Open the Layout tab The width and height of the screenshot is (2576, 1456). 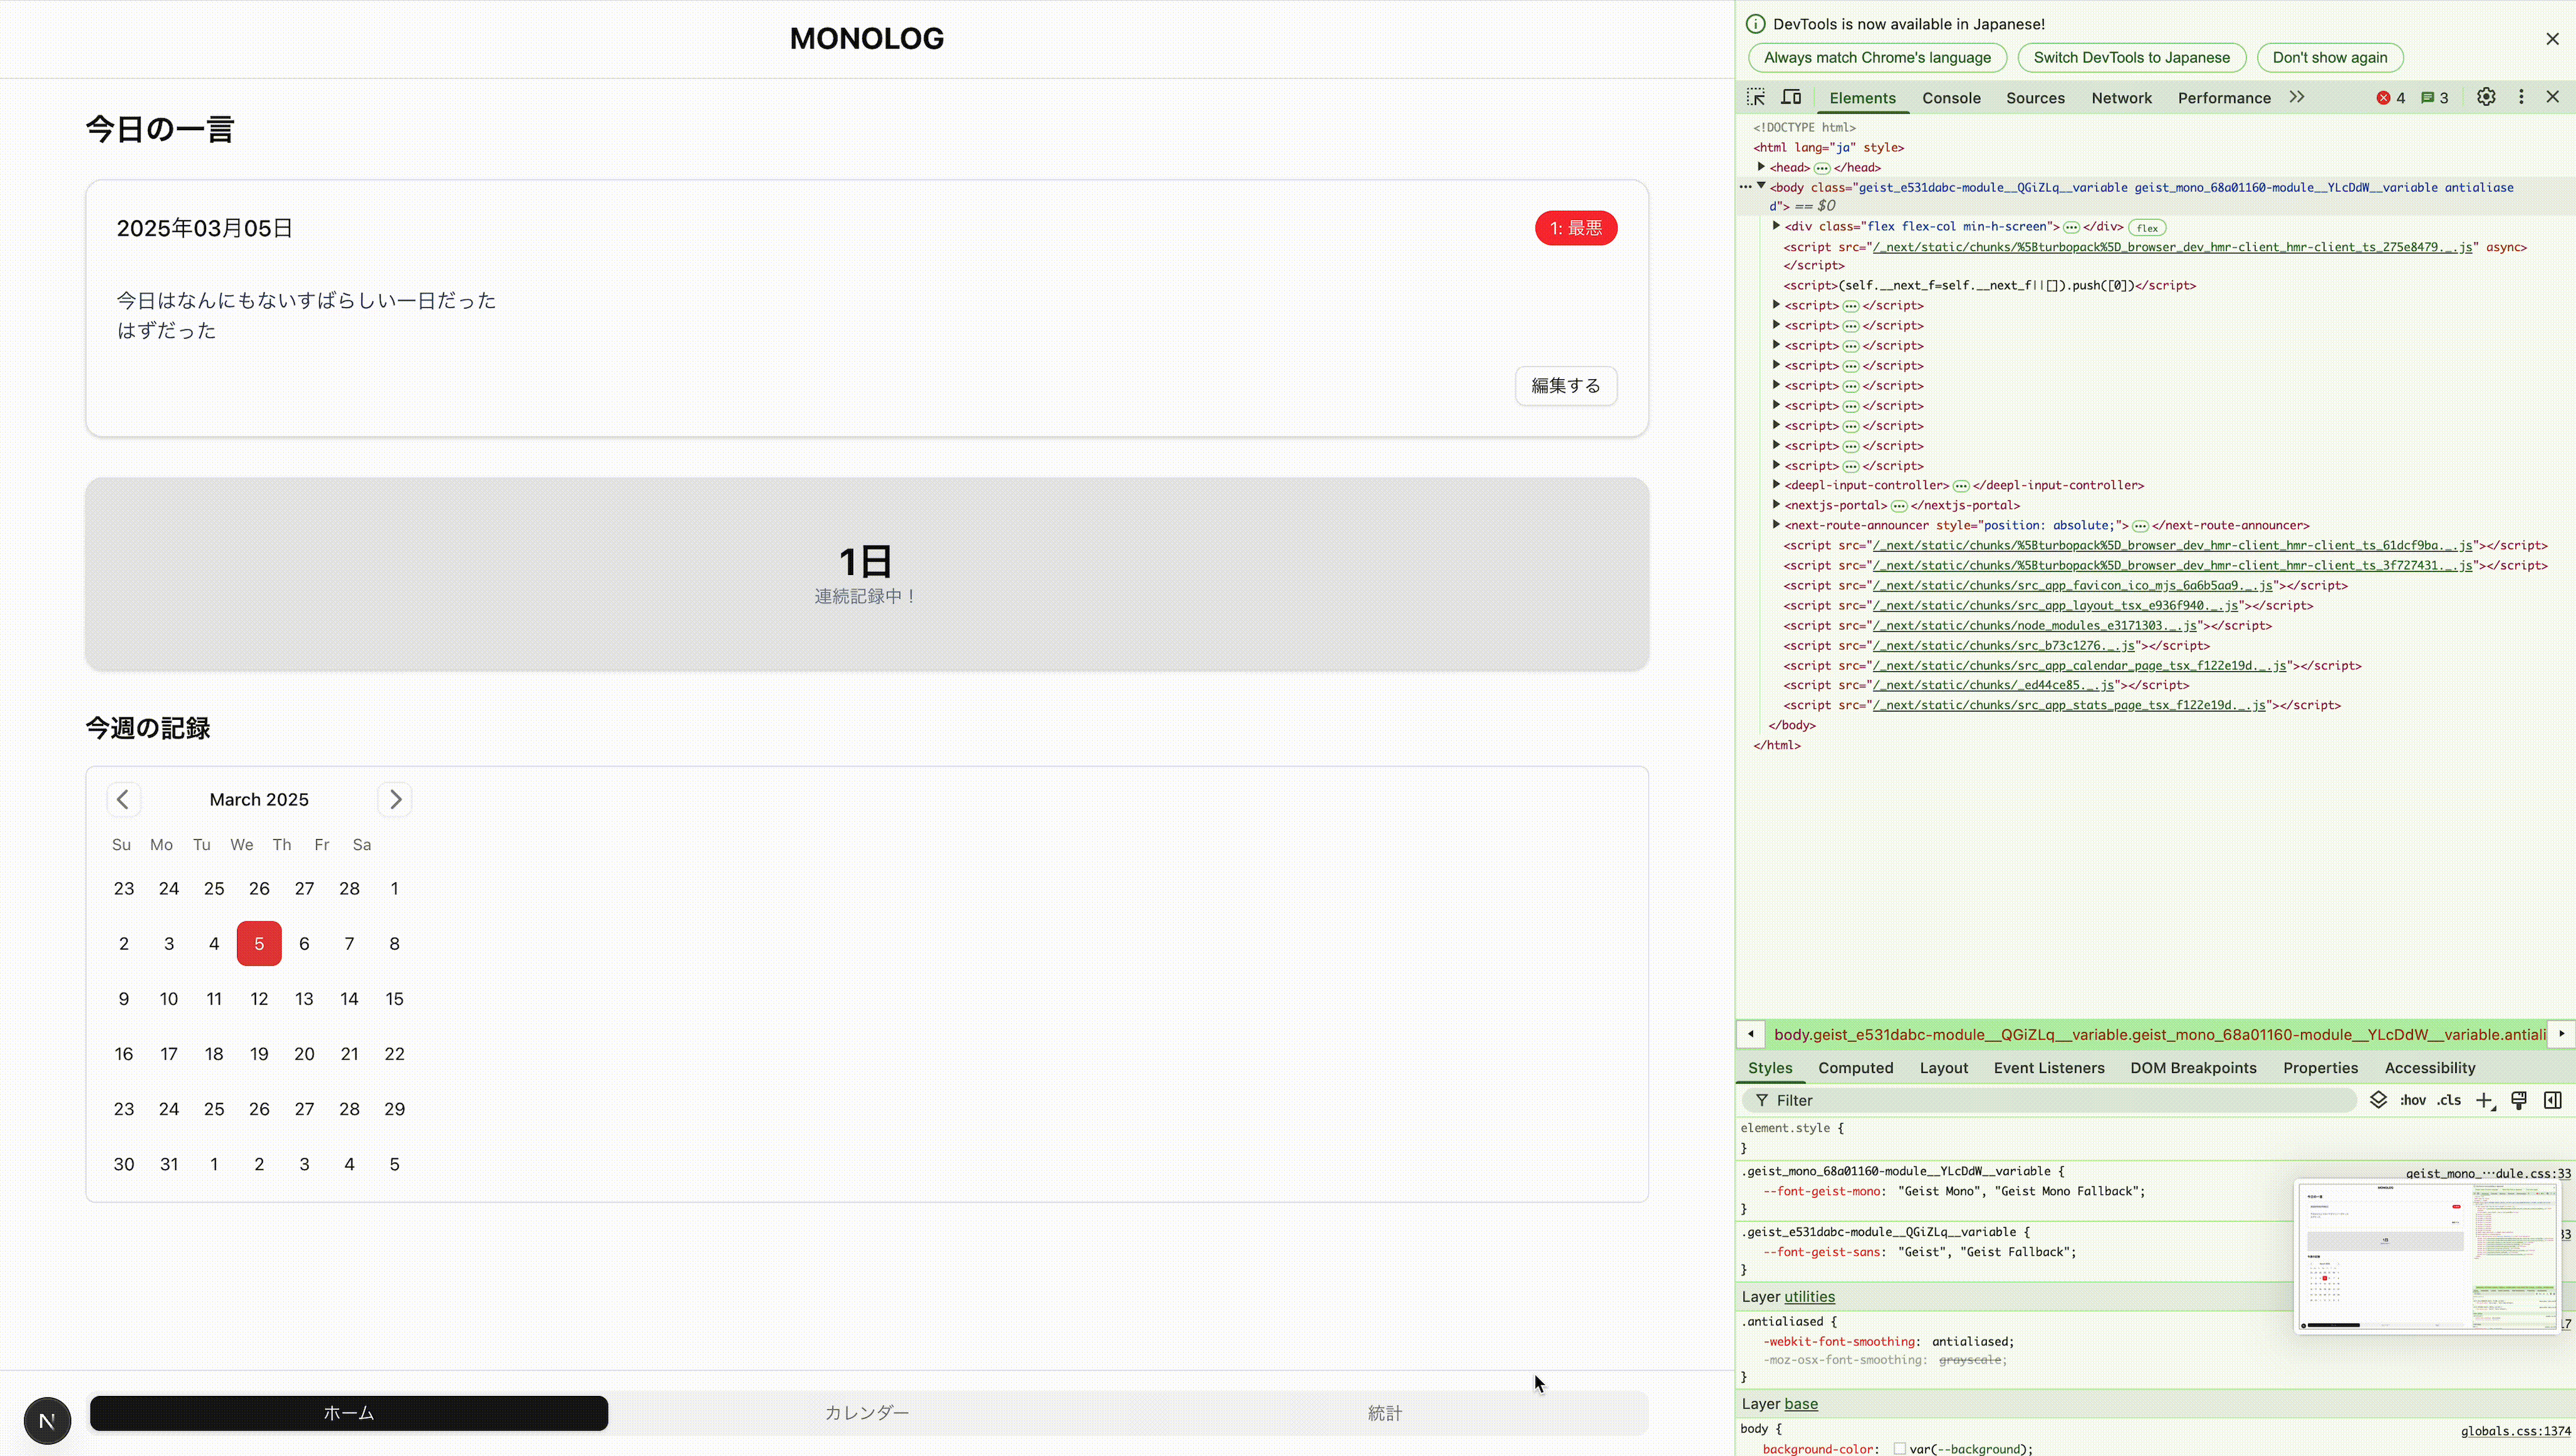1943,1068
